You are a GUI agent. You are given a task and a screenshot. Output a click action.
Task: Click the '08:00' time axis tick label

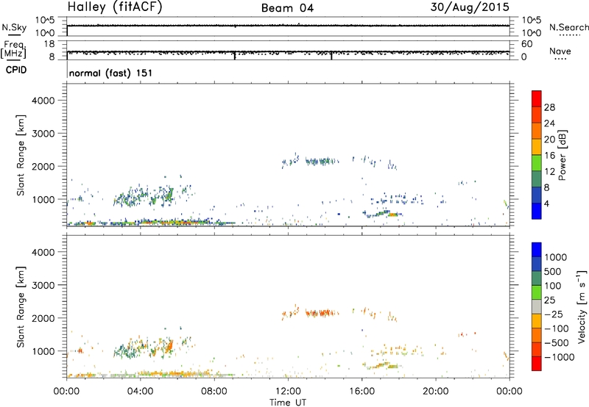pos(214,391)
